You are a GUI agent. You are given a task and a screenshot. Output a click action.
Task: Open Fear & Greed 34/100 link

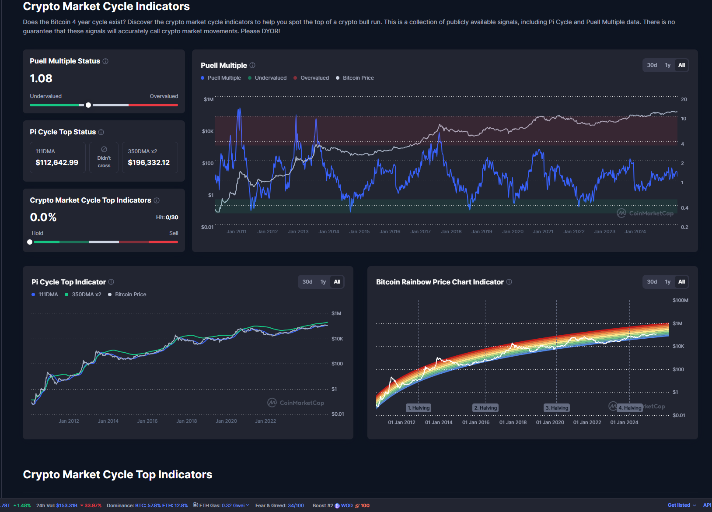pos(296,505)
